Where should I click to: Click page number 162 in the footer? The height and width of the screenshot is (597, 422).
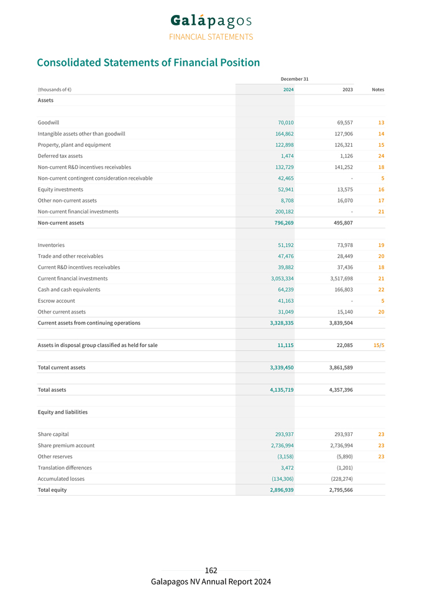(211, 570)
